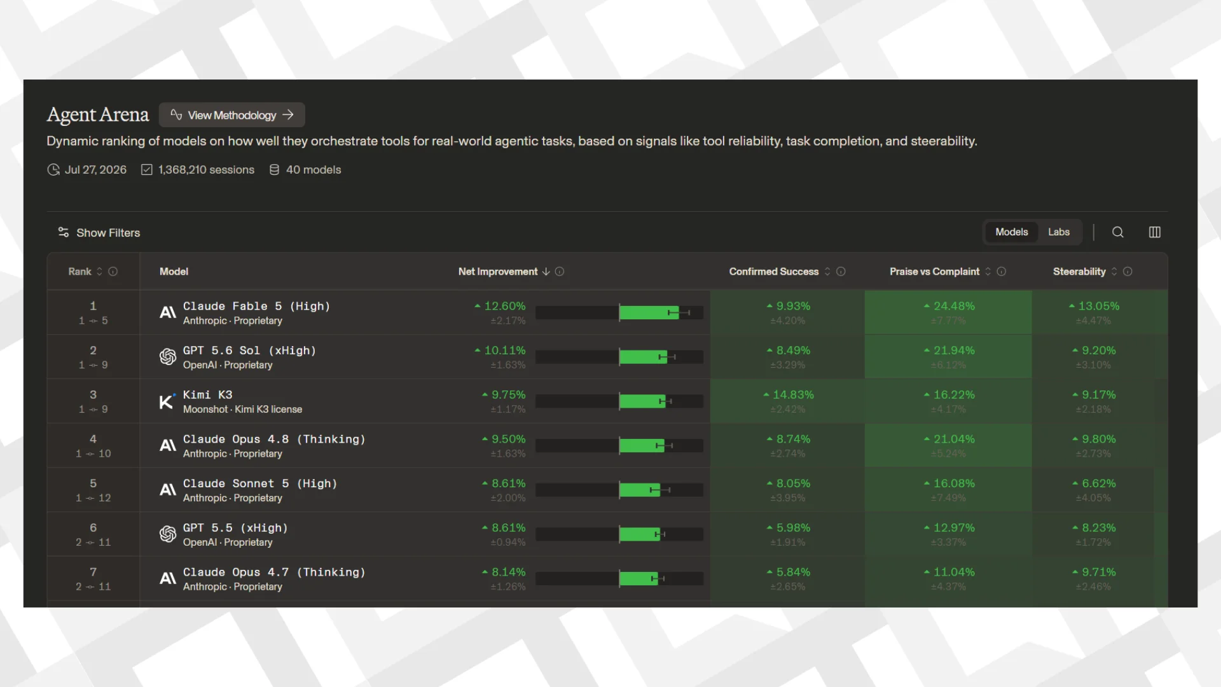Click info icon beside Praise vs Complaint
Image resolution: width=1221 pixels, height=687 pixels.
point(1002,272)
